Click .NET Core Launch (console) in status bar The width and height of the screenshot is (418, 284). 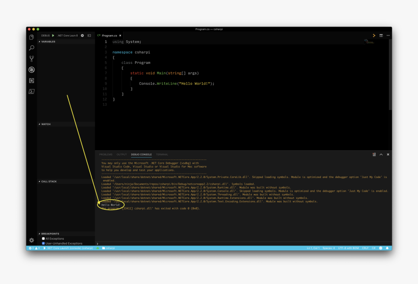coord(68,248)
